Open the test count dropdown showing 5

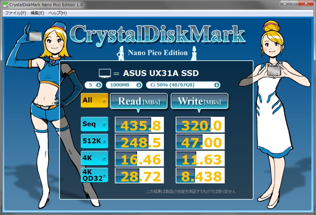pyautogui.click(x=93, y=85)
